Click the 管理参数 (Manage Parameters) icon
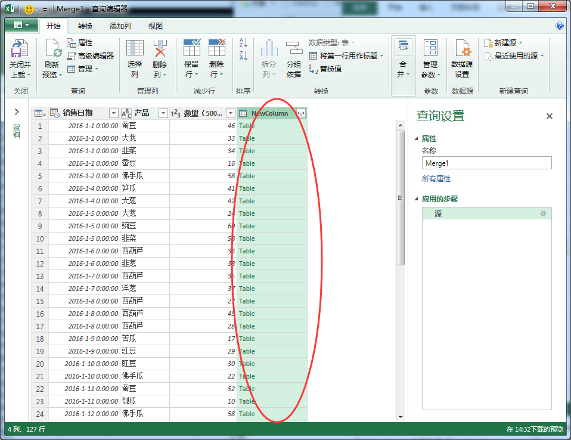This screenshot has width=571, height=440. (430, 48)
